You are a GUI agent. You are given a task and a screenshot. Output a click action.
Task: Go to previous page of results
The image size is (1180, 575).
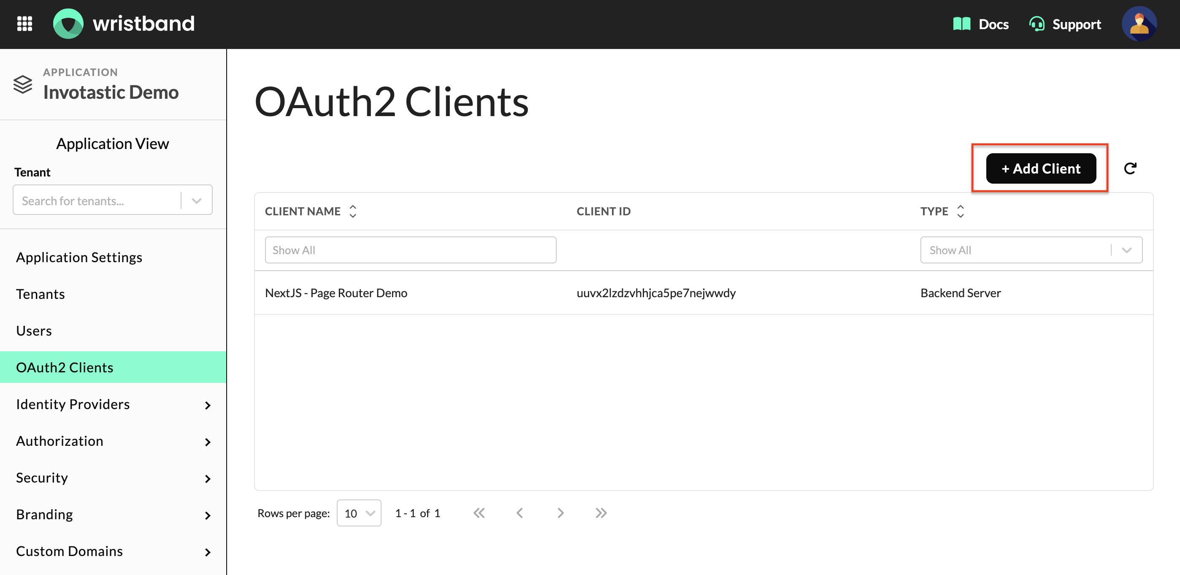(x=520, y=513)
